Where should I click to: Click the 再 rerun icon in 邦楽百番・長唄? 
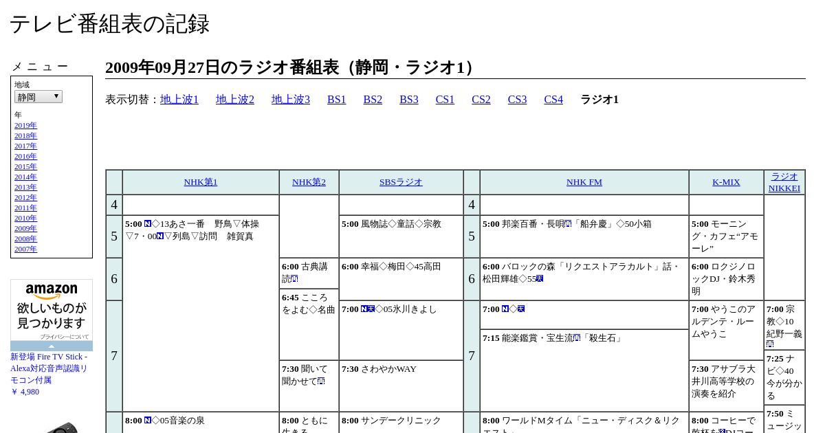point(568,224)
